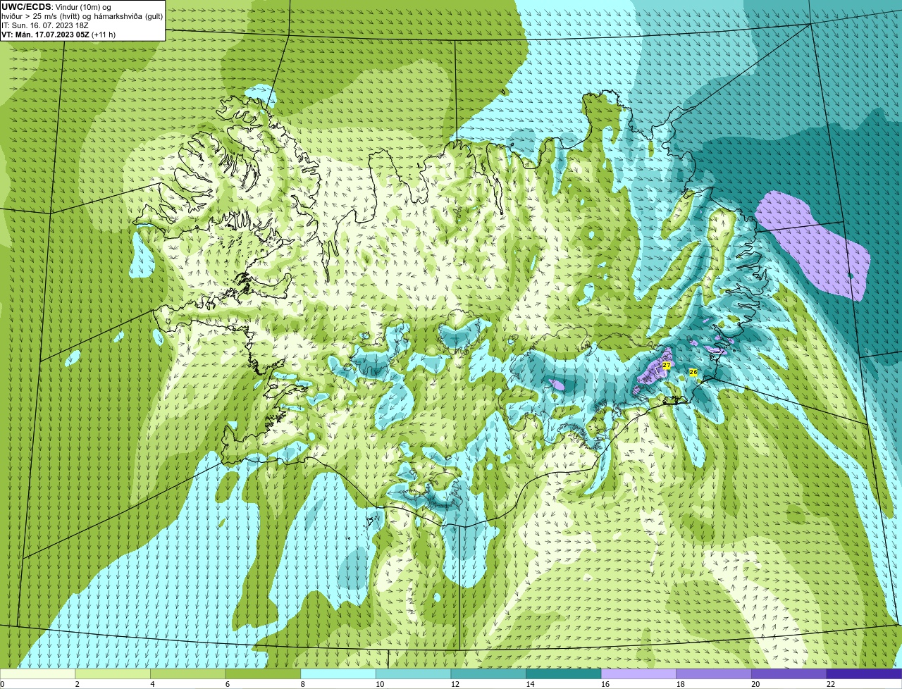Select the 14–16 m/s dark teal legend swatch
The width and height of the screenshot is (902, 689).
point(564,674)
